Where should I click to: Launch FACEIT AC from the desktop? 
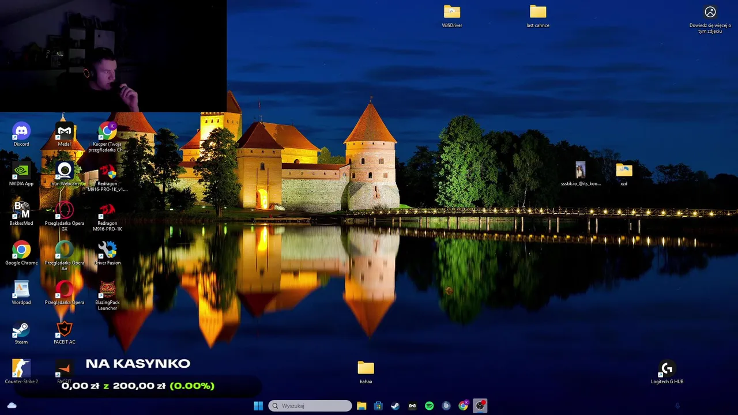click(65, 333)
